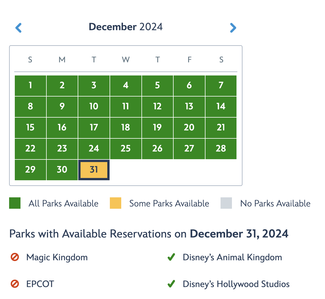
Task: Click the green All Parks Available swatch
Action: tap(15, 203)
